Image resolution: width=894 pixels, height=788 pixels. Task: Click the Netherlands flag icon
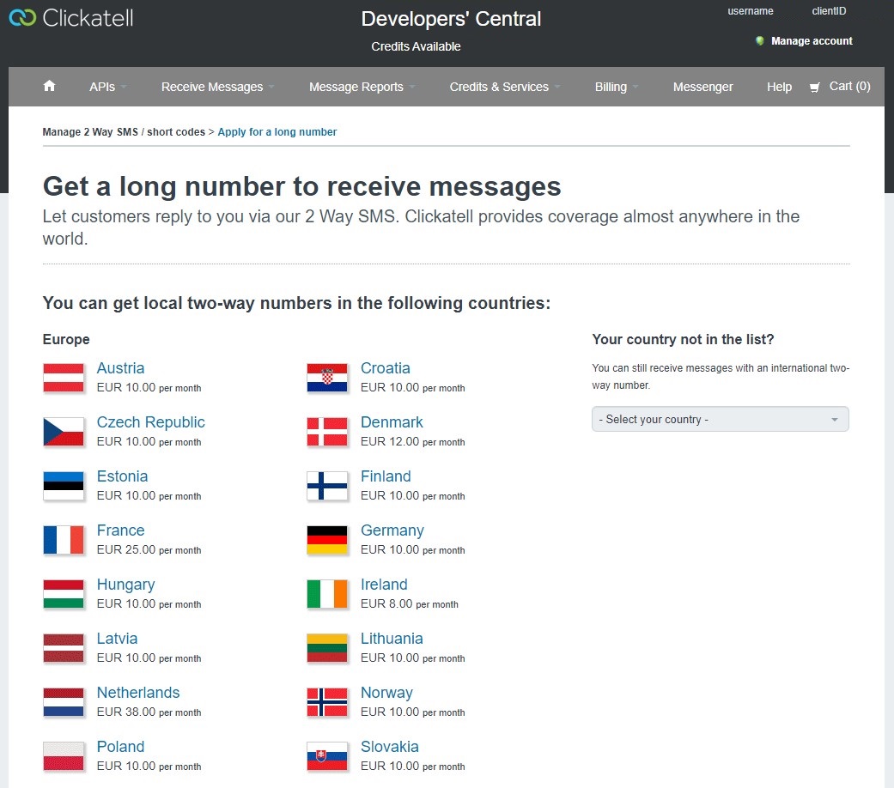pos(64,702)
